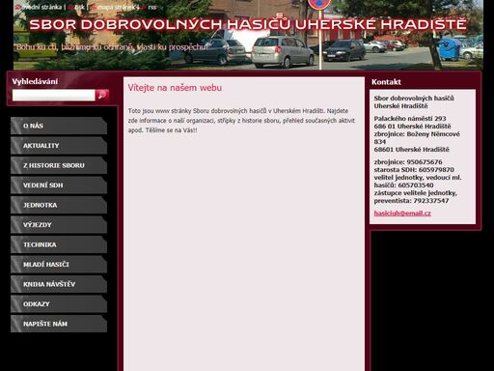Click the zbrojnice: 950675676 phone line
Screen dimensions: 494x371
point(408,161)
